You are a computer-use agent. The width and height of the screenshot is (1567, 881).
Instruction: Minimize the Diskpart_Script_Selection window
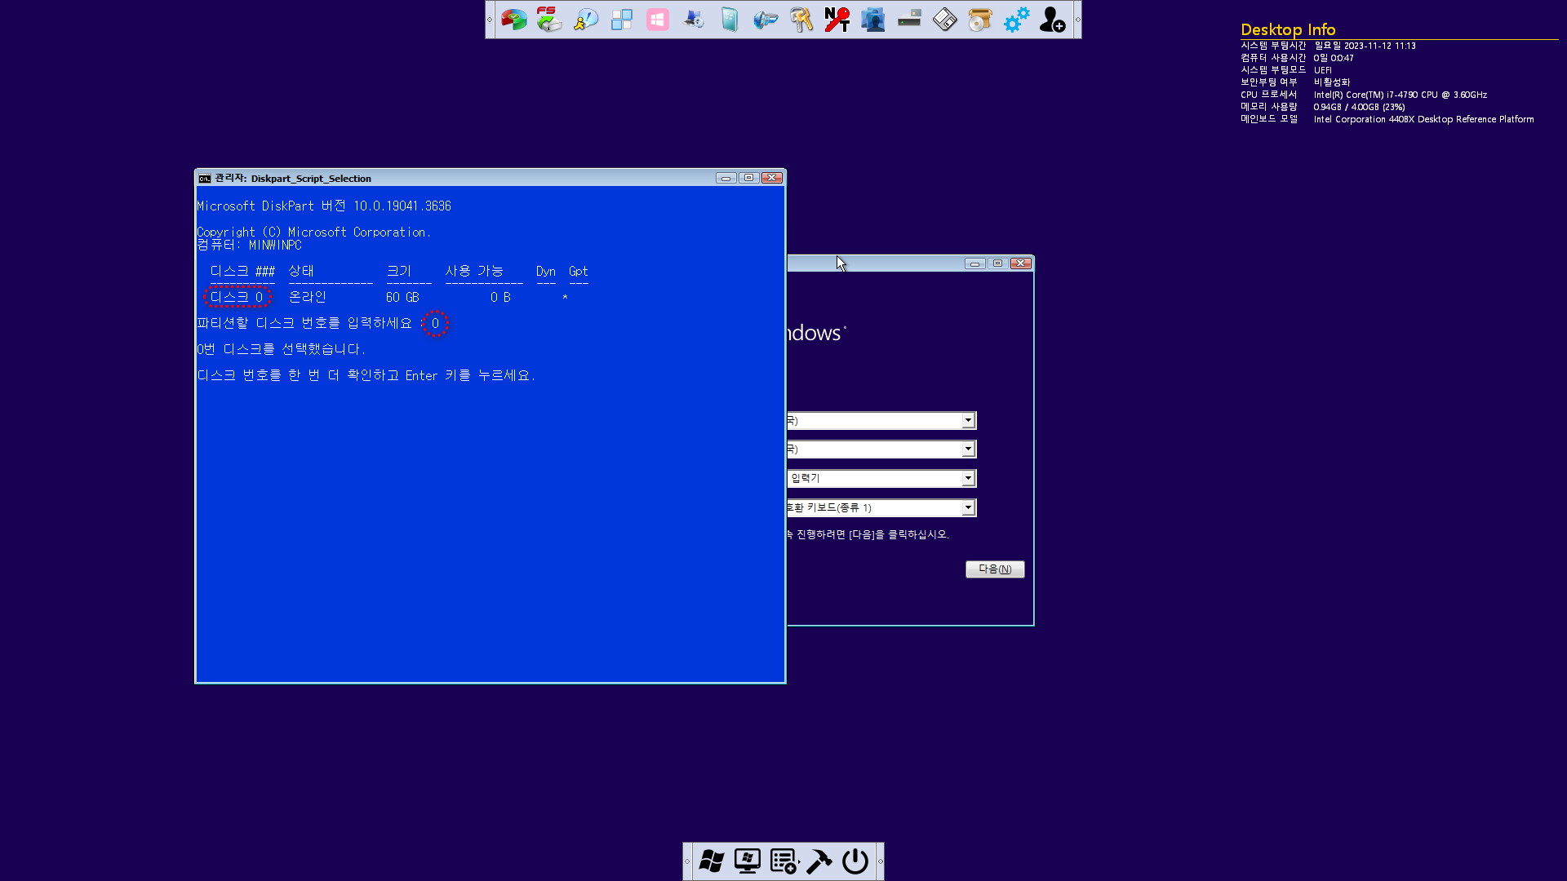click(x=726, y=178)
